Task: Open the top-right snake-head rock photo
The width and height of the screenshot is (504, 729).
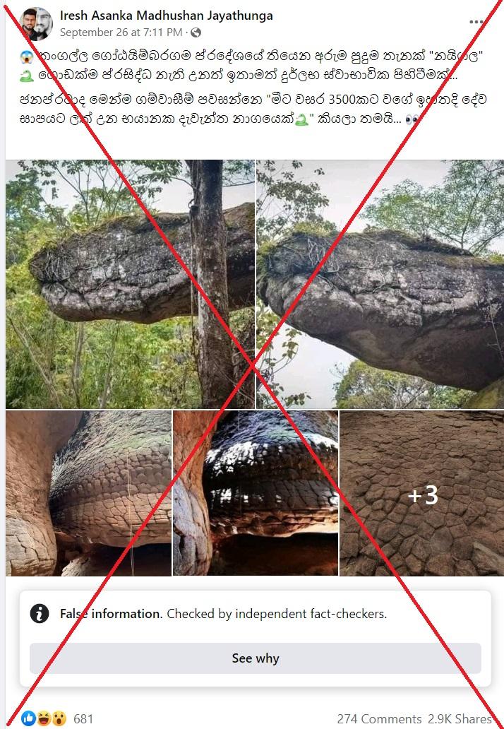Action: click(380, 284)
